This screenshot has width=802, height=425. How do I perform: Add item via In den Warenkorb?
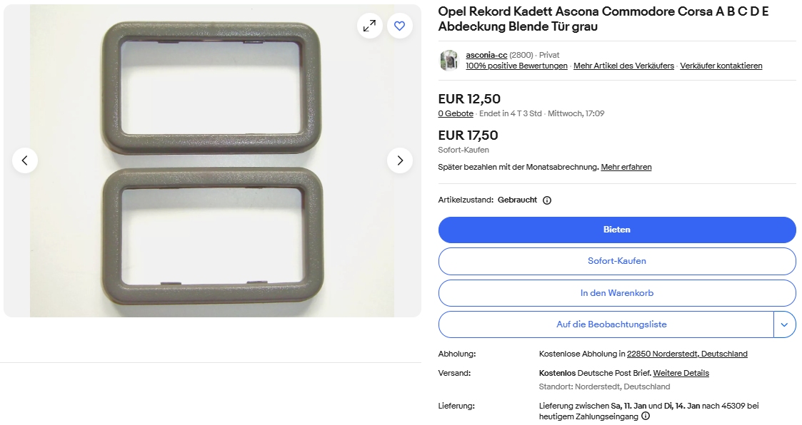click(x=617, y=293)
